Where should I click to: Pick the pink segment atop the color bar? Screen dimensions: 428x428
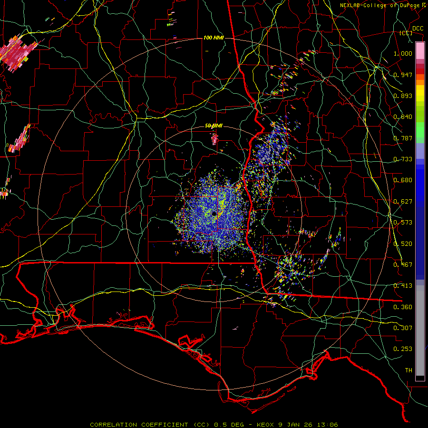(x=420, y=51)
